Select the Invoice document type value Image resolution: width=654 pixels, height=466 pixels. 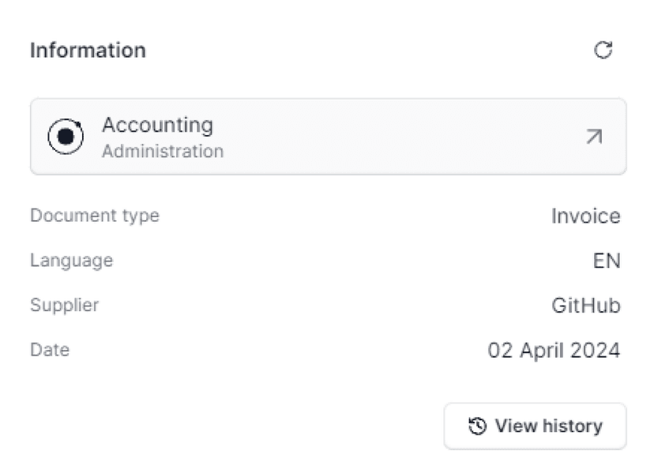point(585,216)
